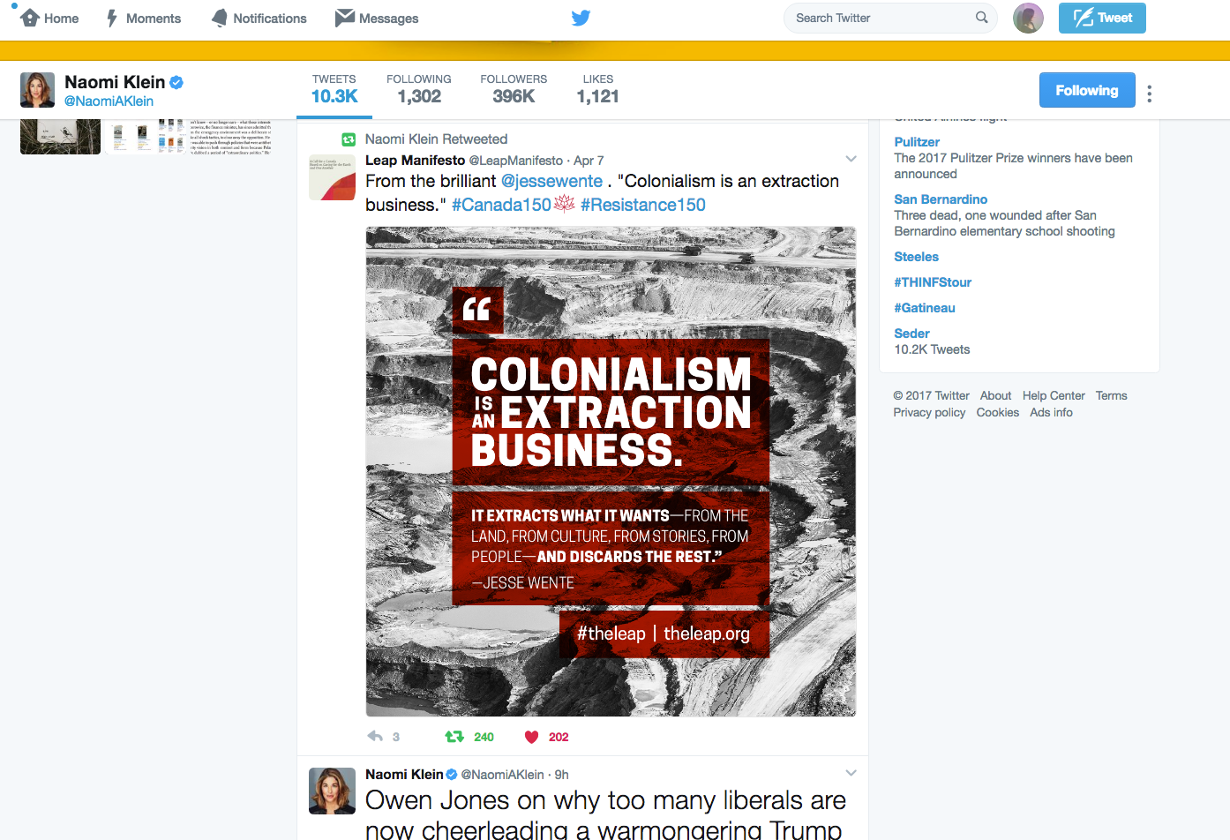Open the 9h tweet timestamp
The height and width of the screenshot is (840, 1230).
tap(561, 775)
